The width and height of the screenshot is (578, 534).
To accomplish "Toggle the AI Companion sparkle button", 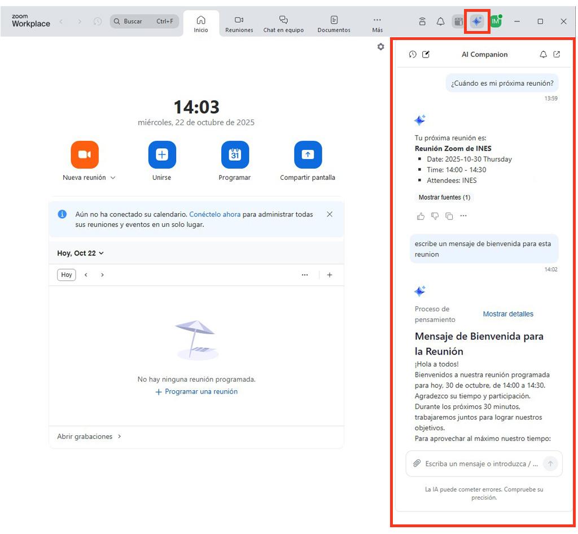I will (476, 21).
